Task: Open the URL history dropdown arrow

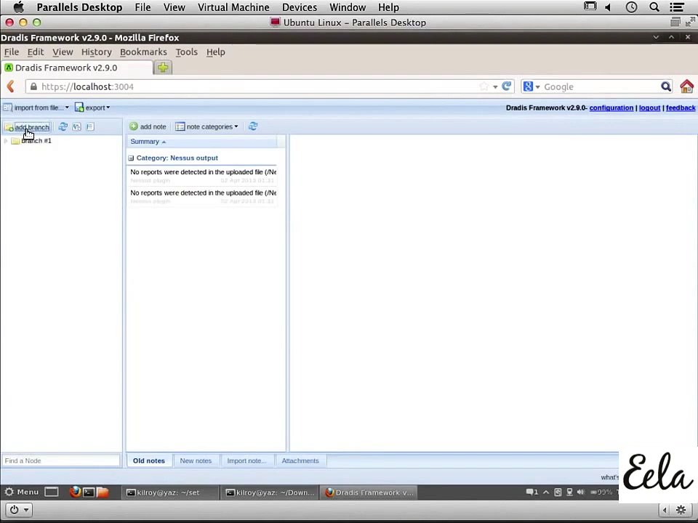Action: [x=495, y=86]
